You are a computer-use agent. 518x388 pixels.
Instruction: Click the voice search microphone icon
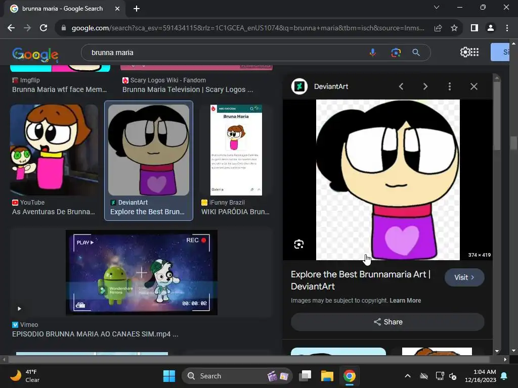[373, 53]
